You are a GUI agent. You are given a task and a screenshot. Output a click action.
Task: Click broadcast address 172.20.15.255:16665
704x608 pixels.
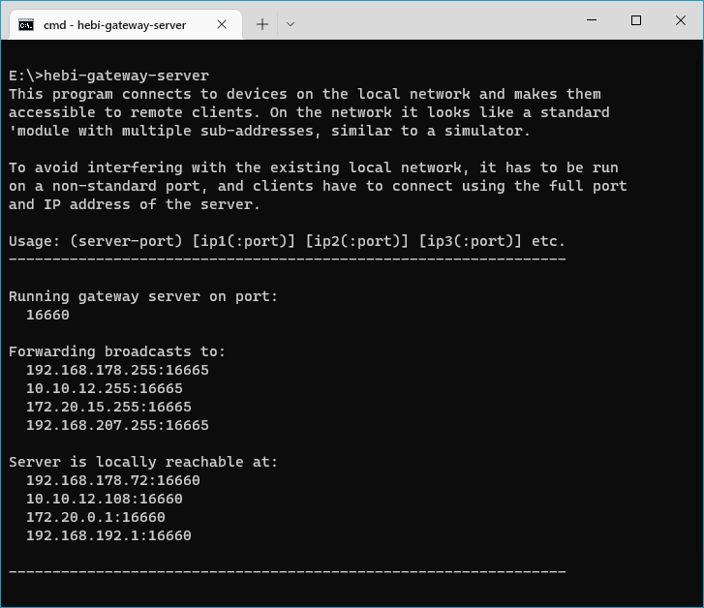click(x=108, y=407)
